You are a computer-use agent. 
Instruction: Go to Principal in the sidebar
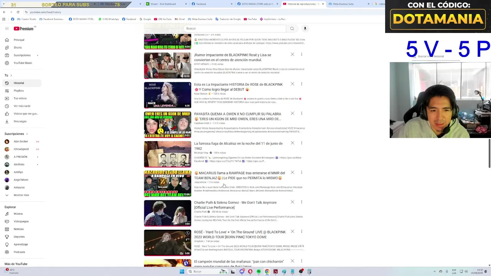coord(19,40)
